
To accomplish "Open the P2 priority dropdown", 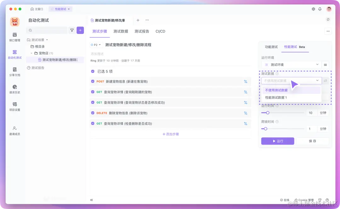I will point(96,45).
